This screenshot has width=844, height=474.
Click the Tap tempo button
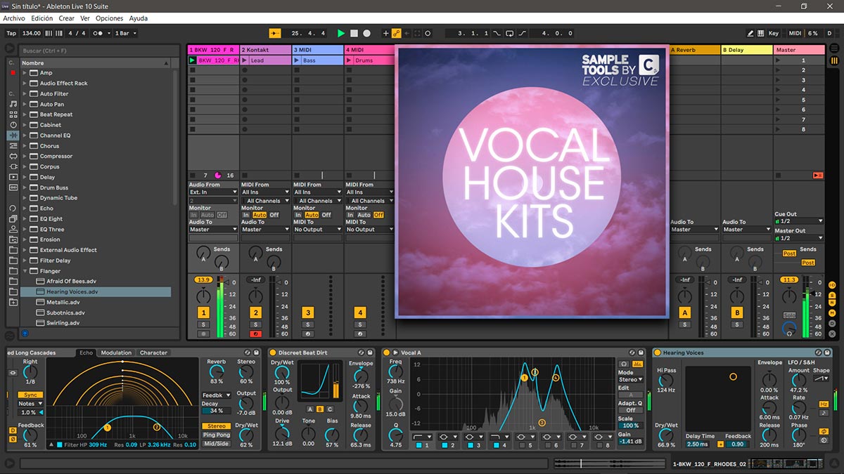coord(11,33)
